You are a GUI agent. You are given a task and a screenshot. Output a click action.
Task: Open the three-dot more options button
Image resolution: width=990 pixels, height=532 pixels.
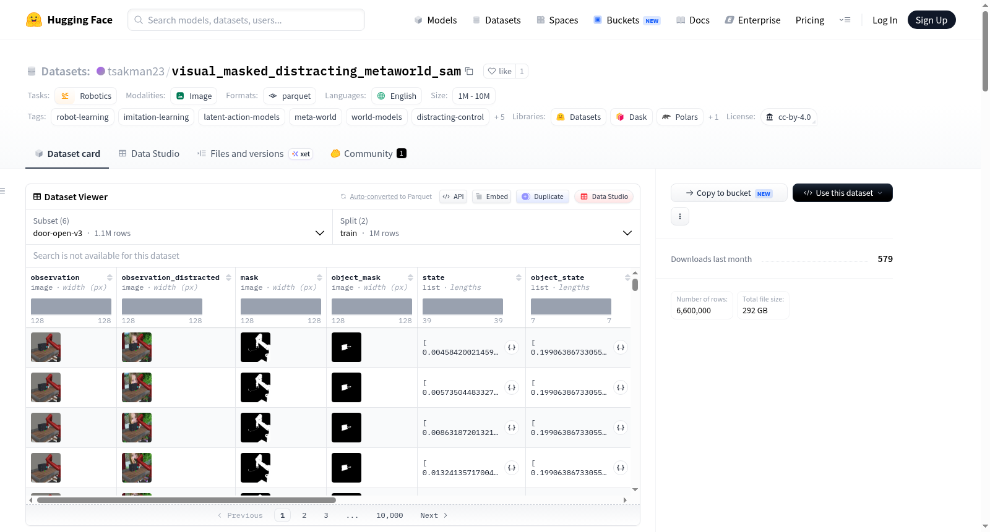tap(680, 216)
